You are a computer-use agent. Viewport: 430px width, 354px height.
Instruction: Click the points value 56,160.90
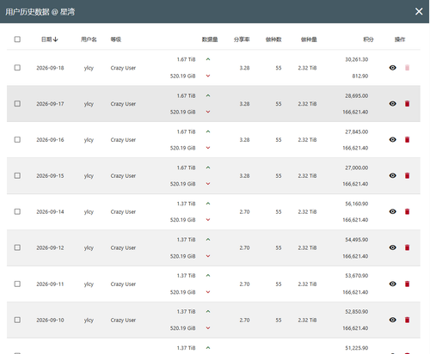click(357, 204)
